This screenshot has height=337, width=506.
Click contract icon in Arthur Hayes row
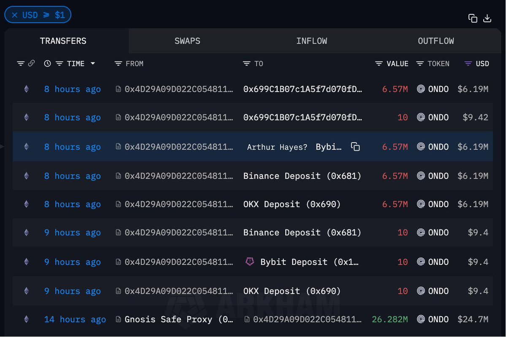119,147
